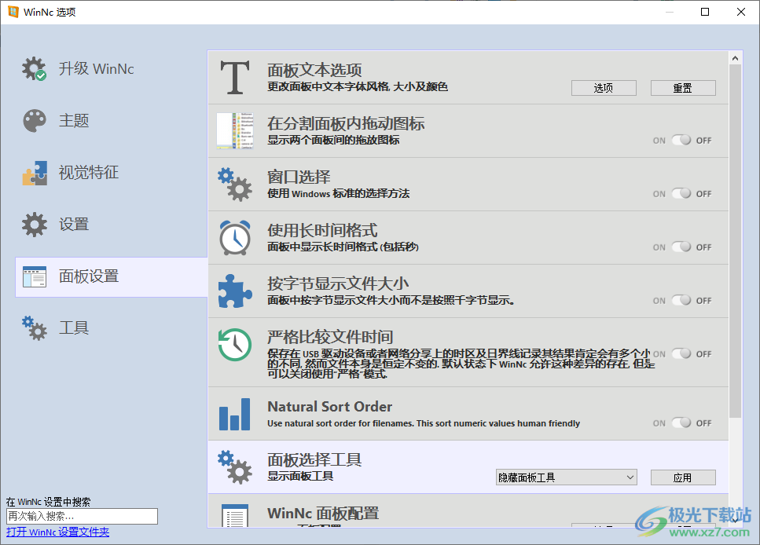The image size is (760, 545).
Task: Click the alarm clock icon for 使用长时间格式
Action: pos(235,237)
